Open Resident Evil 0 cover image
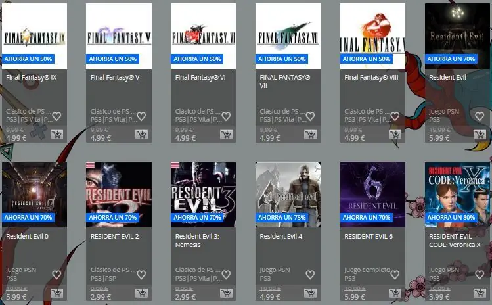This screenshot has width=492, height=305. pyautogui.click(x=35, y=195)
